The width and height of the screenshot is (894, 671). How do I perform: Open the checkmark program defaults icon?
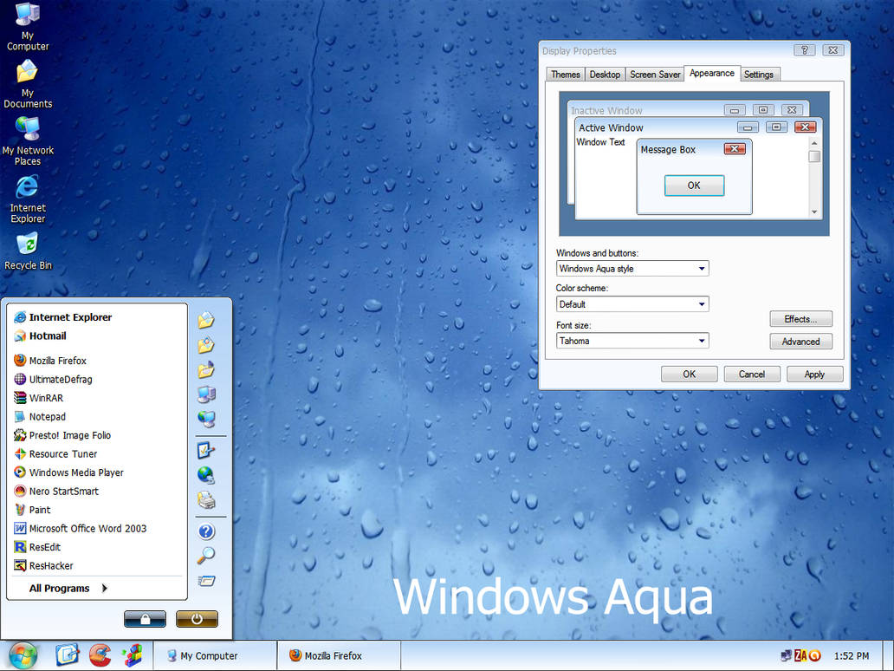tap(206, 450)
